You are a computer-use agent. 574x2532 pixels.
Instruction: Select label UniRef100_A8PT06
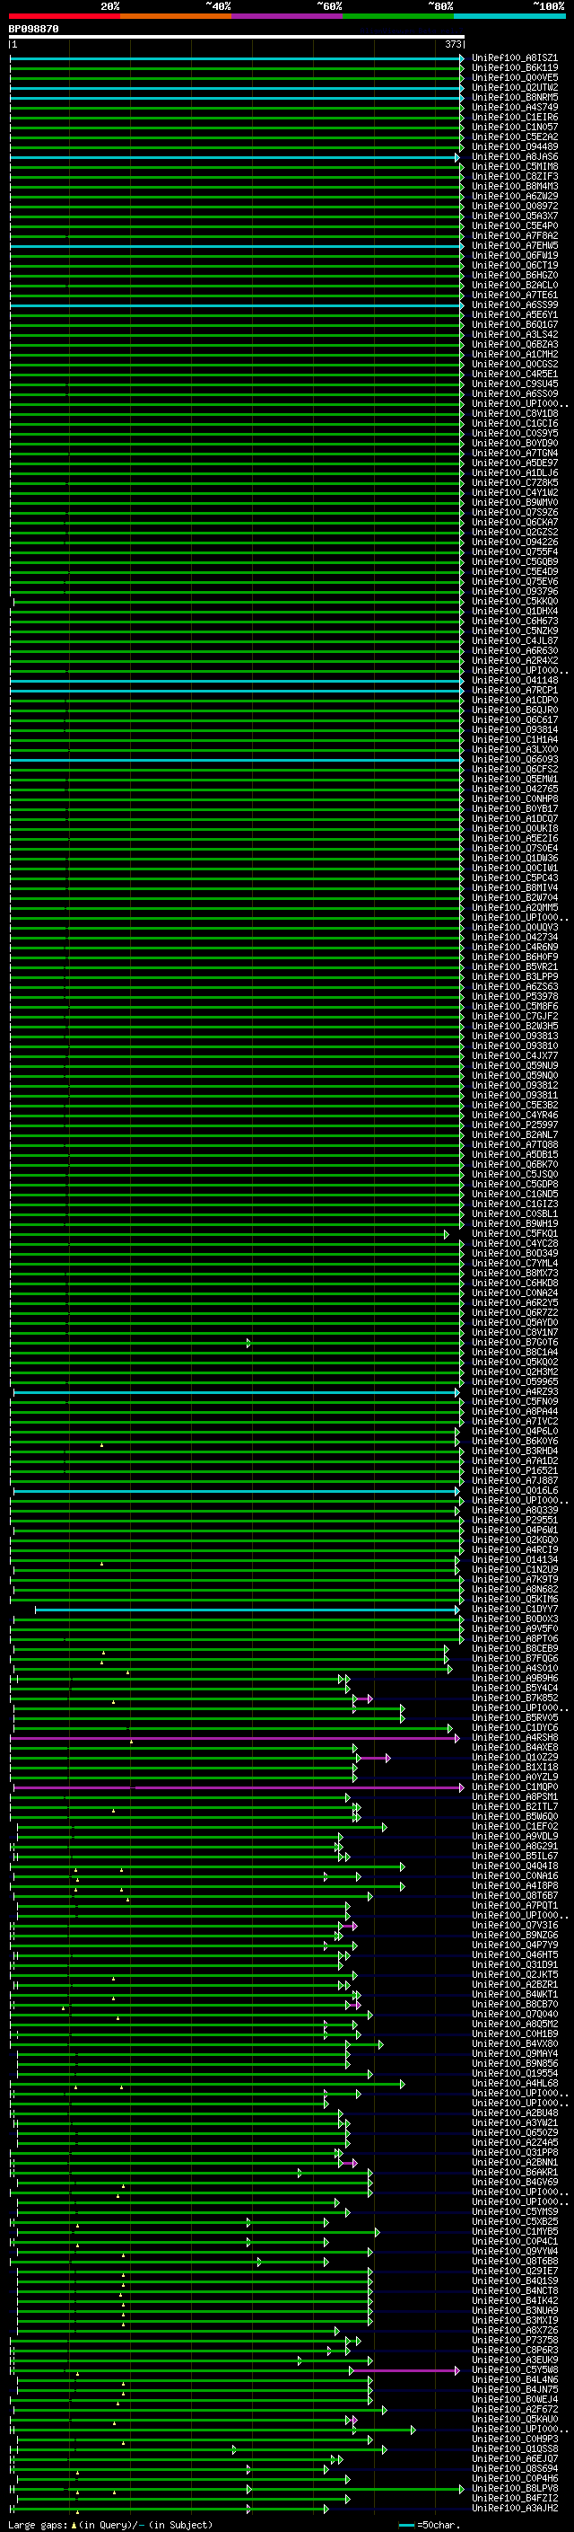tap(515, 1639)
